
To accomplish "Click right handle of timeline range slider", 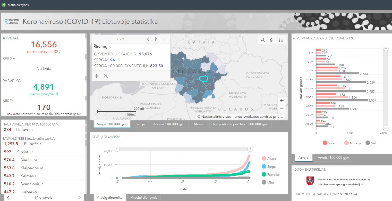I will click(x=250, y=149).
